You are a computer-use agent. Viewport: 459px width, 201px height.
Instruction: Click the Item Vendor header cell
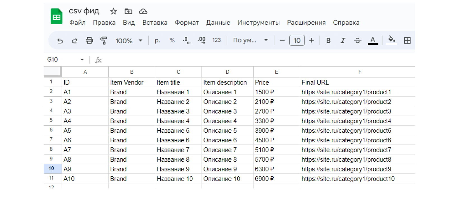(132, 82)
